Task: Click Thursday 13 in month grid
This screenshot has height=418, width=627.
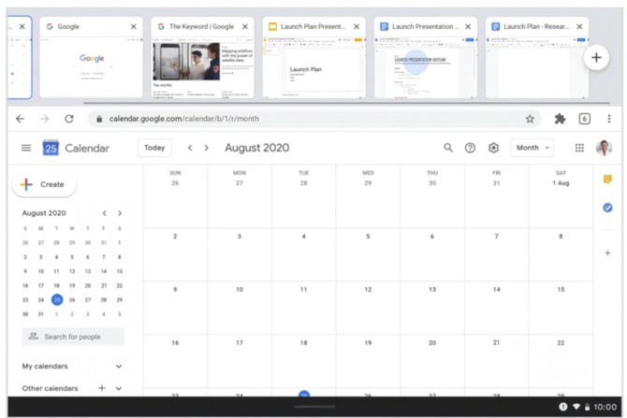Action: (x=432, y=308)
